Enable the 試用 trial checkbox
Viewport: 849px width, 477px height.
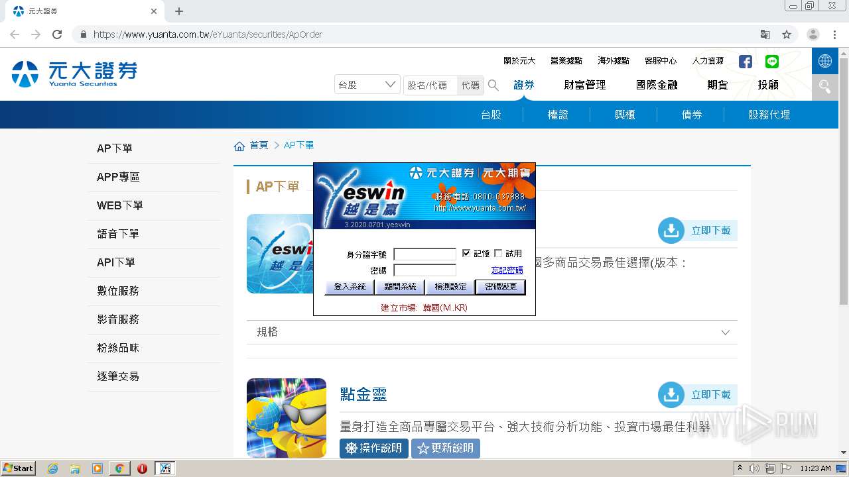[x=498, y=253]
